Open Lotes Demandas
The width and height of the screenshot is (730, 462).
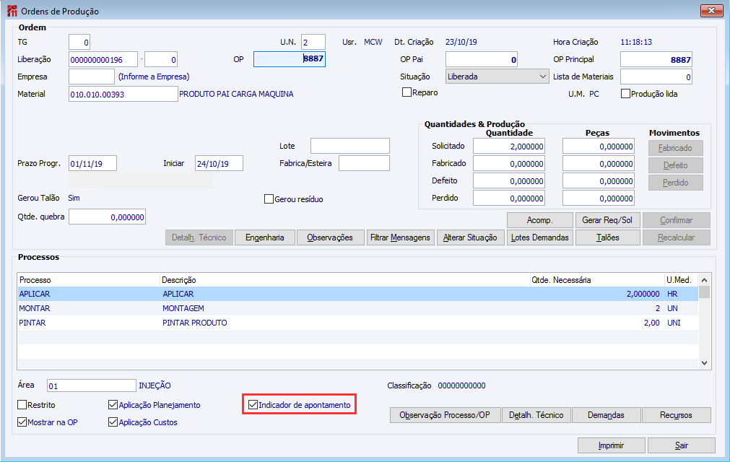point(540,237)
